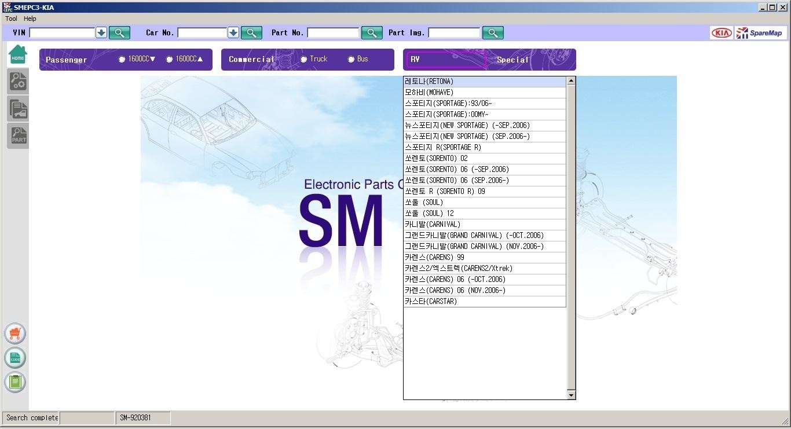Search by Car No. magnifier button

[x=251, y=33]
